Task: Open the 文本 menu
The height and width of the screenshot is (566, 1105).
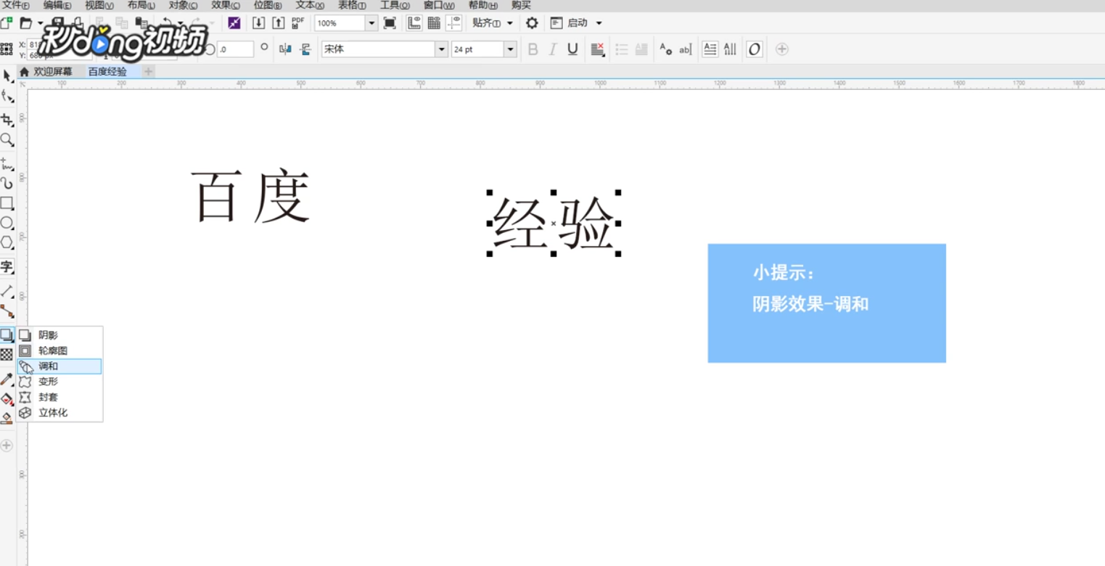Action: coord(310,5)
